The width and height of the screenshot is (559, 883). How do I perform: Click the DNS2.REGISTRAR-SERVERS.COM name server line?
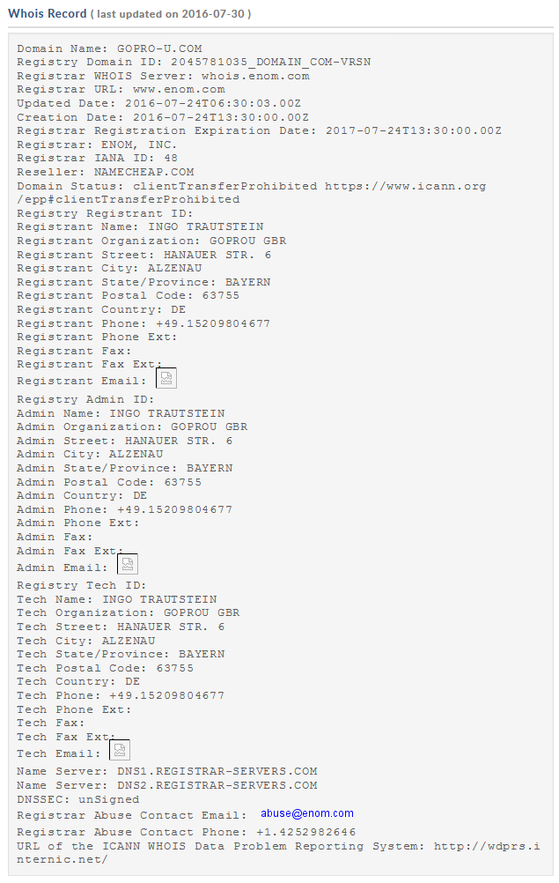[x=167, y=785]
